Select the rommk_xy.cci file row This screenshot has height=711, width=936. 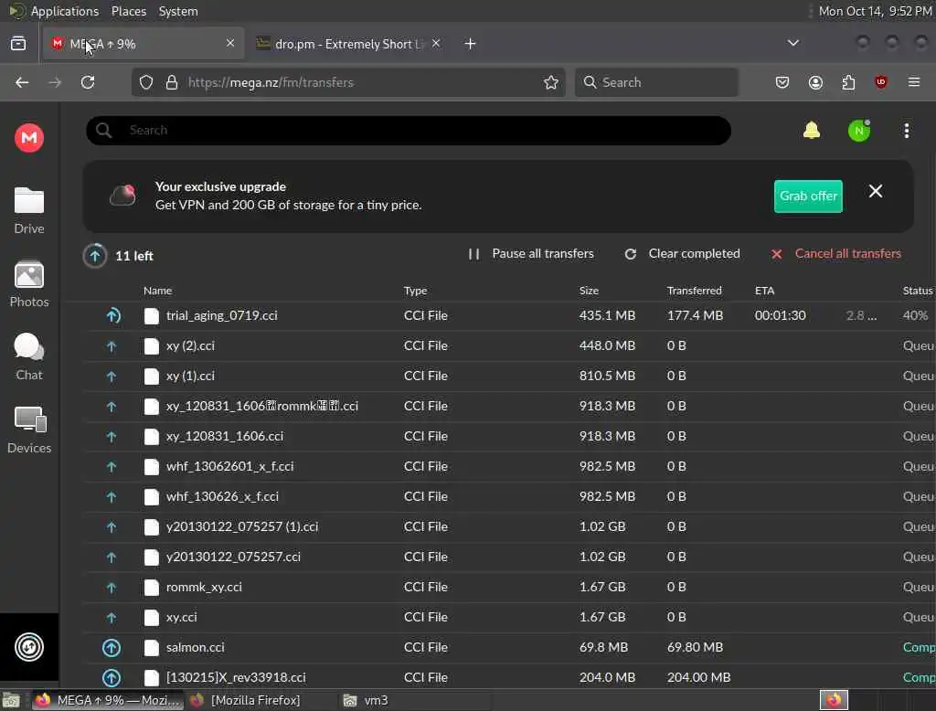click(x=508, y=587)
